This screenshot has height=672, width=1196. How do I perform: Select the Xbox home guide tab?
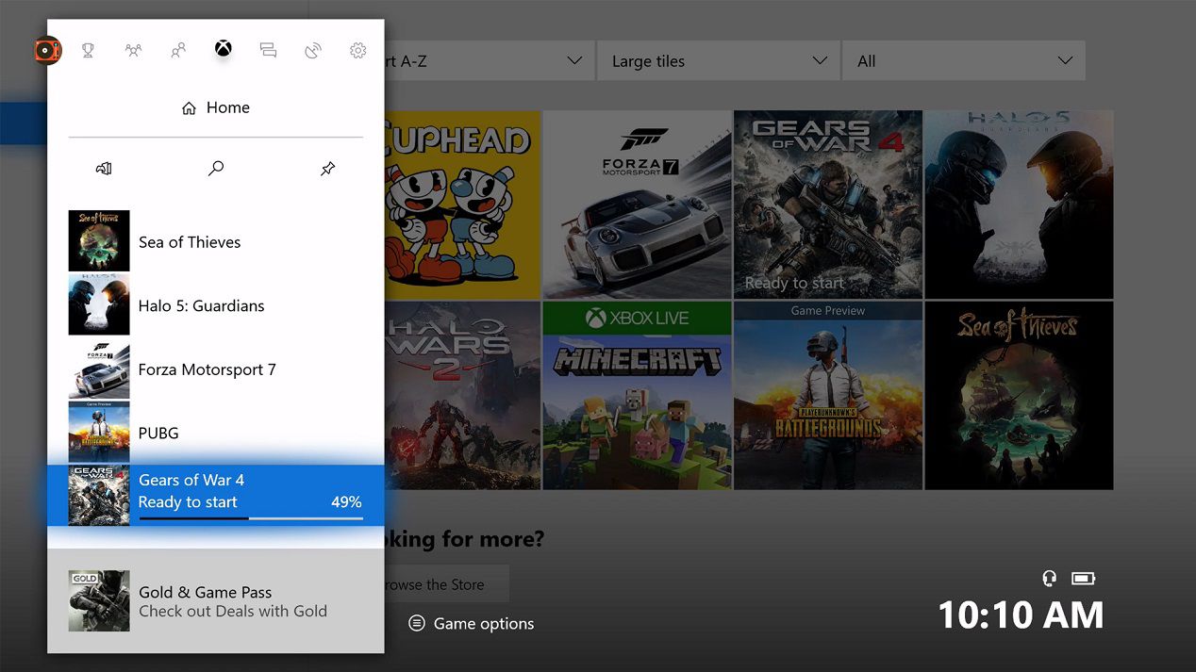(x=223, y=48)
